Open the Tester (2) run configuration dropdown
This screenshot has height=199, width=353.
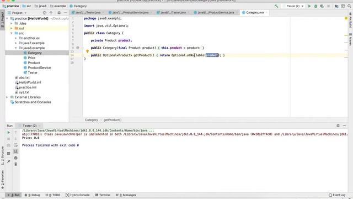[x=293, y=6]
